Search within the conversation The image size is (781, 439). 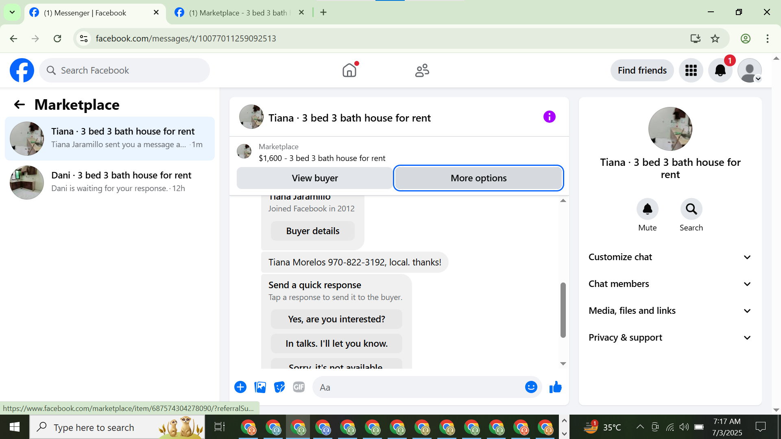(x=691, y=209)
